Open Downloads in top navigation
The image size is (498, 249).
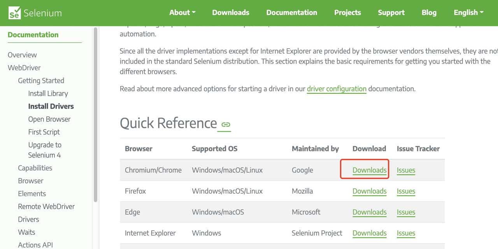231,12
